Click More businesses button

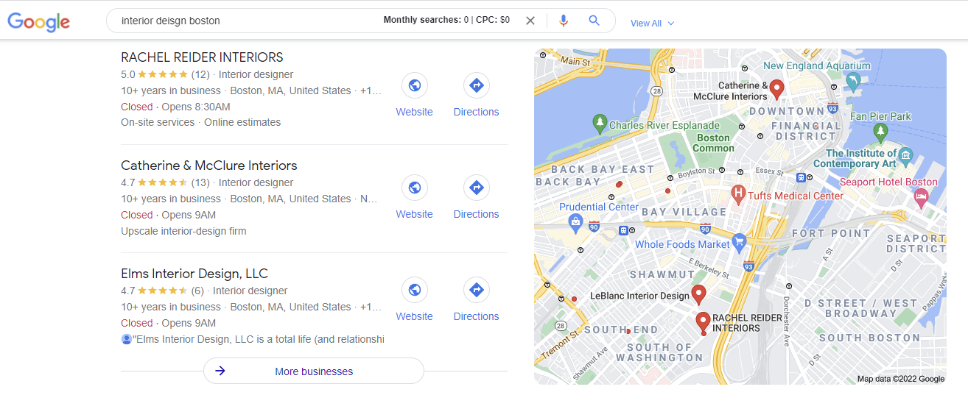tap(314, 371)
